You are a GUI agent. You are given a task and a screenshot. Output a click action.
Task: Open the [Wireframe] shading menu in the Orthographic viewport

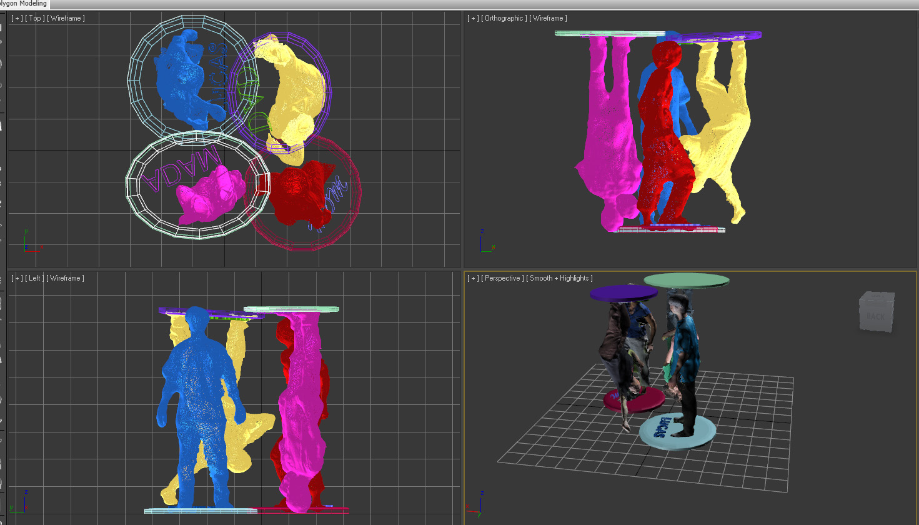click(x=548, y=18)
